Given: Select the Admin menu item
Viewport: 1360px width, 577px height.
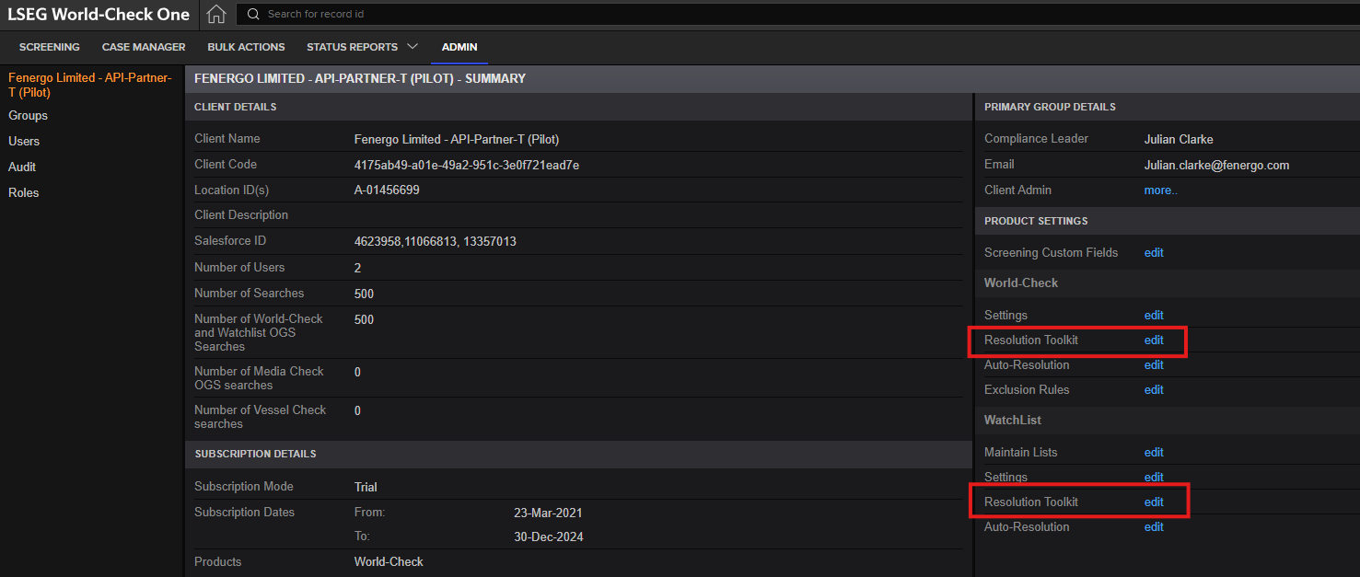Looking at the screenshot, I should [459, 46].
